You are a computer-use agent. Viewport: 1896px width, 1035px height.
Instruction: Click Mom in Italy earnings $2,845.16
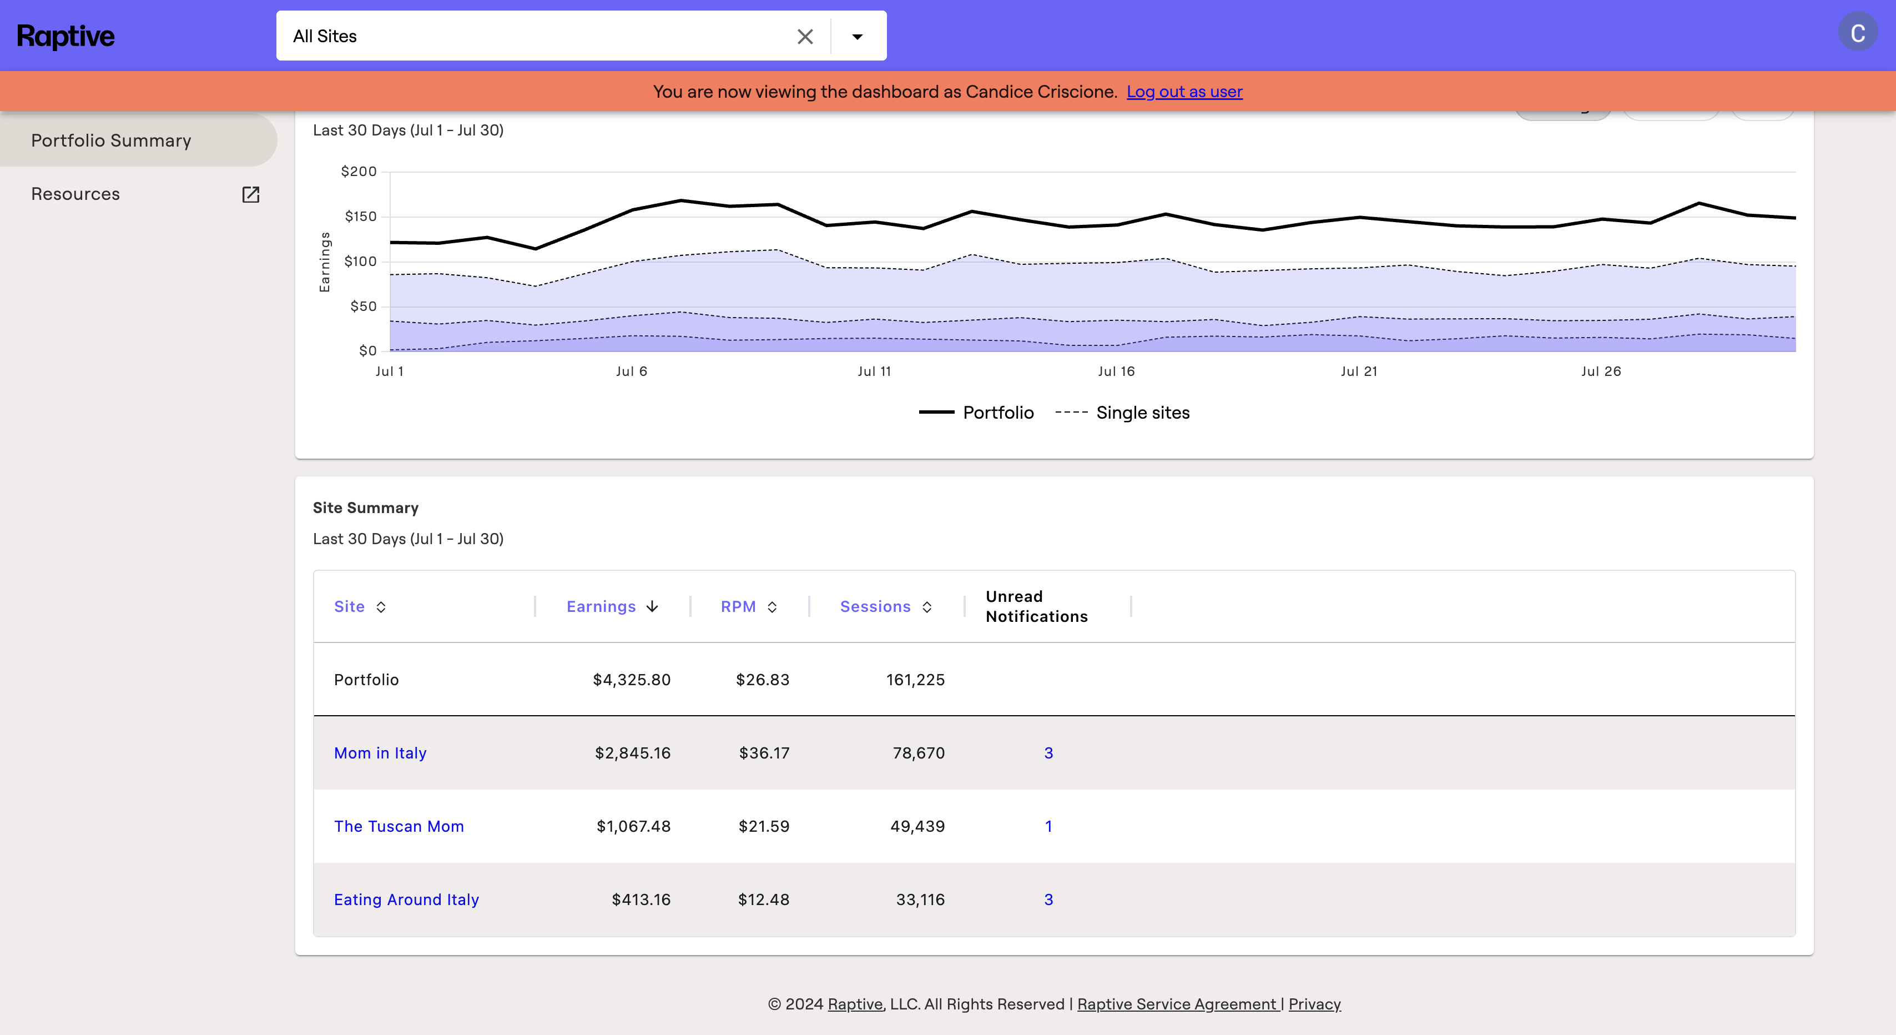coord(632,753)
